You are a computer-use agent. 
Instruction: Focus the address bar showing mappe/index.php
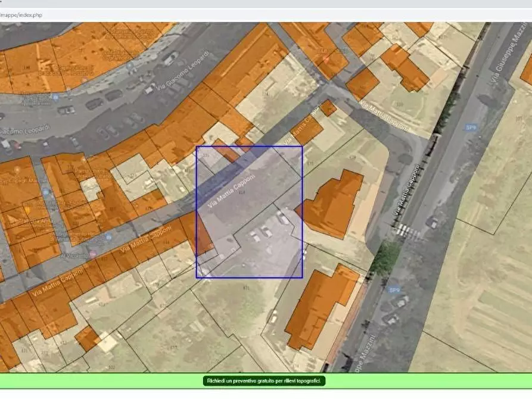[x=266, y=15]
